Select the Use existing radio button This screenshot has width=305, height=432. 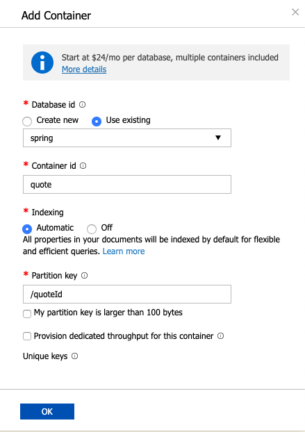click(97, 122)
